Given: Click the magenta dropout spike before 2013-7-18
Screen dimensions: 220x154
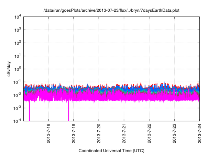Looking at the screenshot, I should pos(29,111).
